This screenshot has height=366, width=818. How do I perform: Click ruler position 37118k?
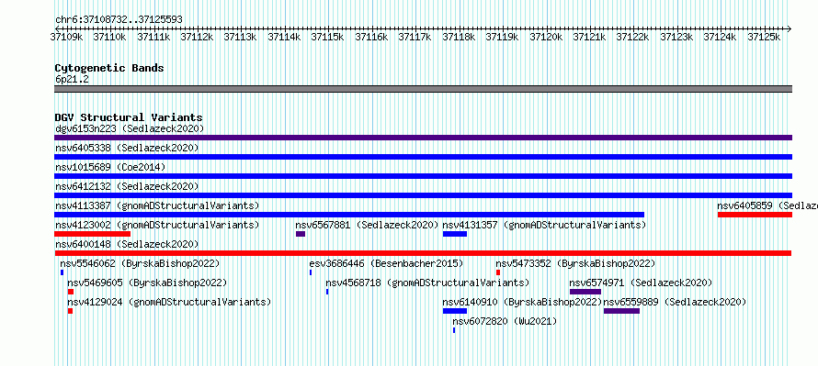[459, 37]
